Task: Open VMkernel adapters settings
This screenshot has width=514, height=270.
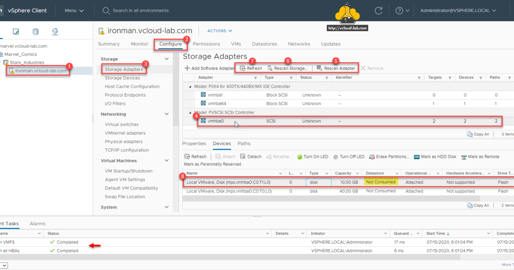Action: click(125, 133)
